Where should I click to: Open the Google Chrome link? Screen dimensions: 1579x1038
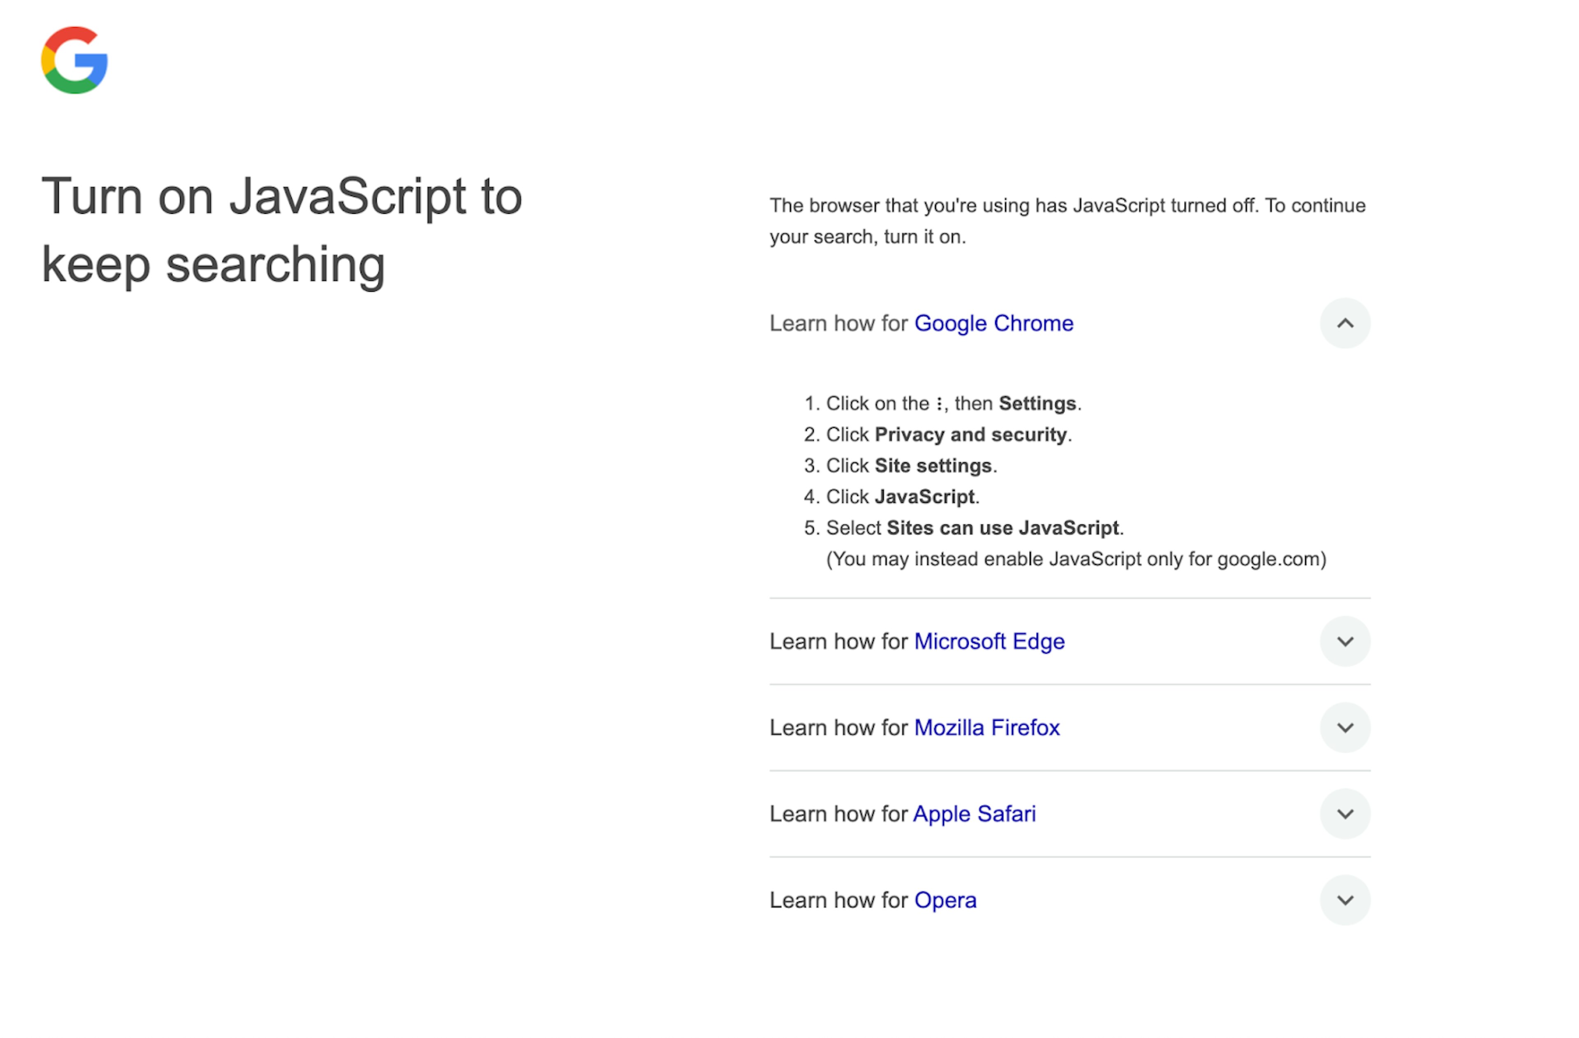(x=993, y=324)
